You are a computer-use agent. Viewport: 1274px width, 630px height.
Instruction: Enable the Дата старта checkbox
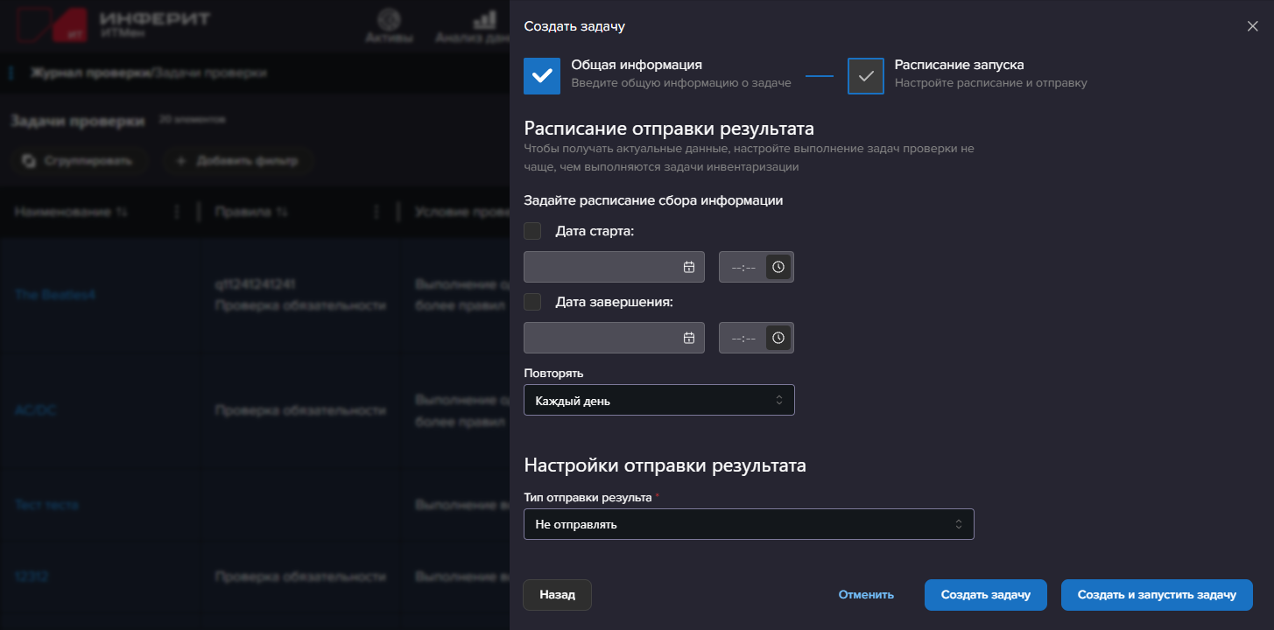(x=532, y=232)
